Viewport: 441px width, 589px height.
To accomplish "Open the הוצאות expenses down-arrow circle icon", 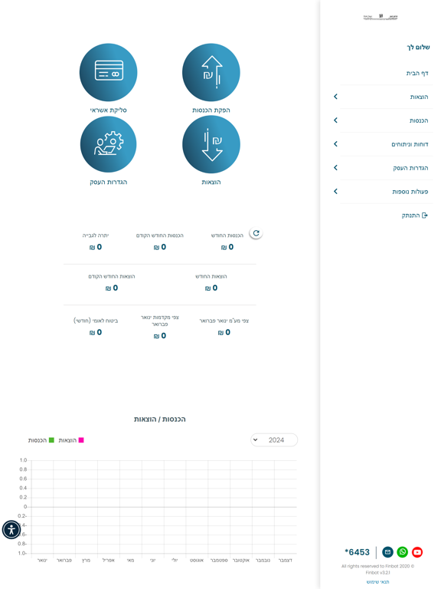I will (x=211, y=144).
